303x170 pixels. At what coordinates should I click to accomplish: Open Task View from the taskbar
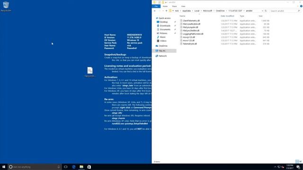click(x=66, y=167)
